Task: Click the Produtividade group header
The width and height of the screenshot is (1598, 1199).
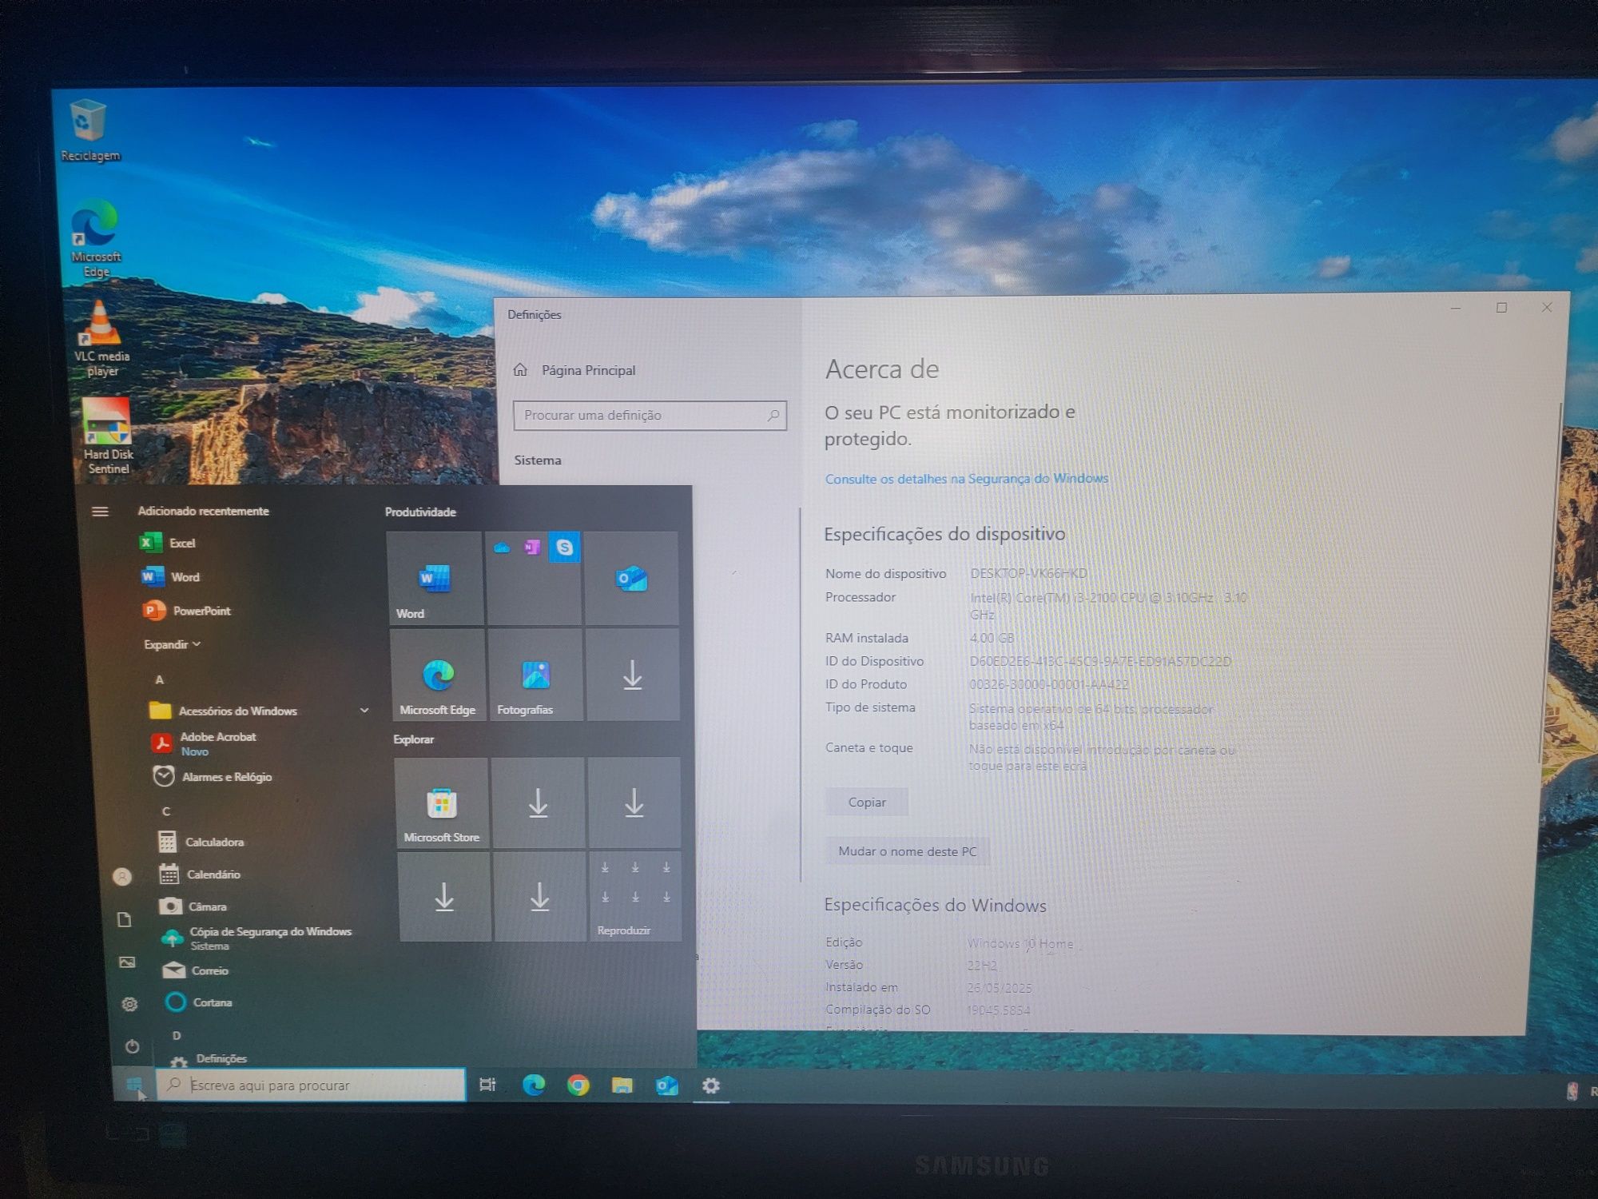Action: point(420,512)
